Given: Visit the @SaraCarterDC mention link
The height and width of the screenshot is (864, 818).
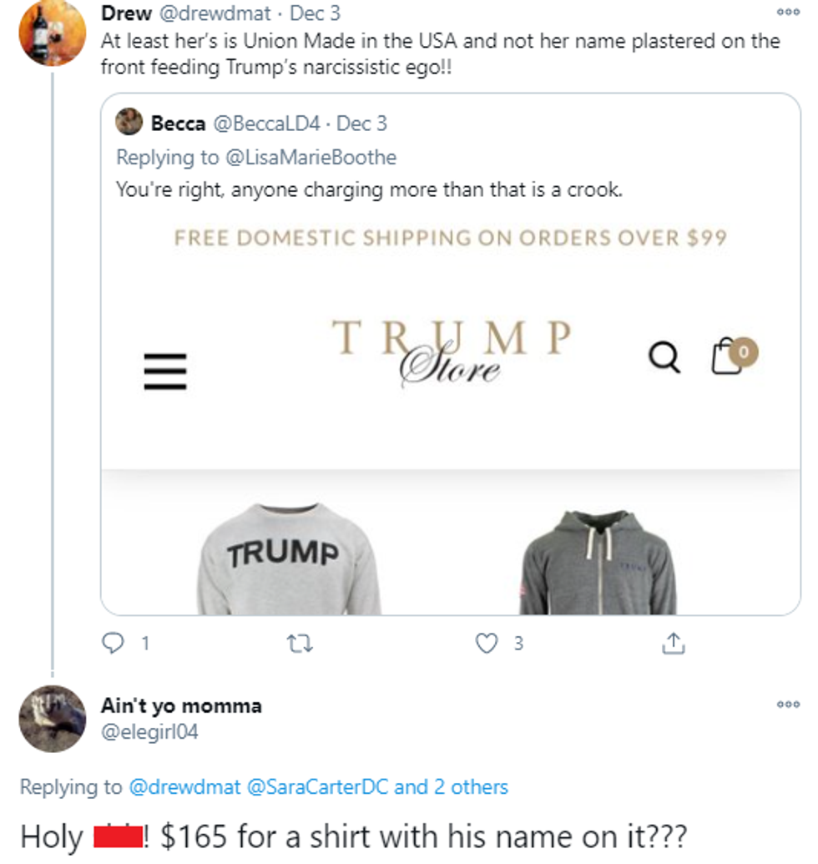Looking at the screenshot, I should click(317, 786).
